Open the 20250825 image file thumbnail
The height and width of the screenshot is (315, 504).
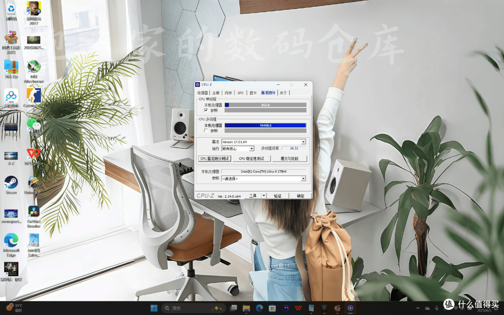click(34, 42)
